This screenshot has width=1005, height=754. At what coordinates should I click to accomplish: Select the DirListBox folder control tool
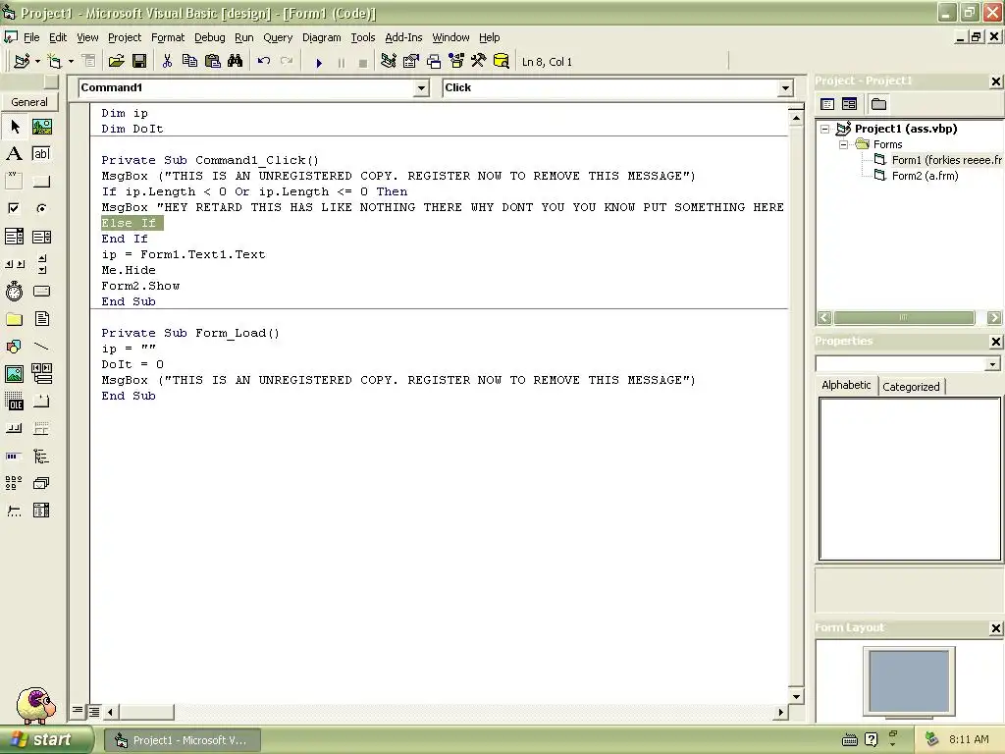(x=14, y=319)
